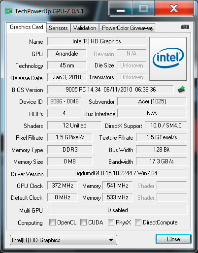The height and width of the screenshot is (253, 198).
Task: Close the window with the red X
Action: point(174,8)
